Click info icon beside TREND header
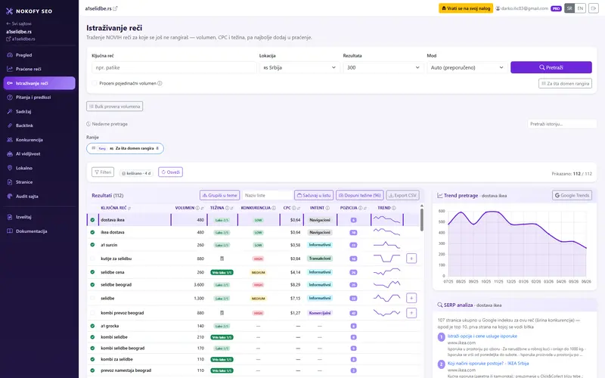605x378 pixels. (x=393, y=208)
